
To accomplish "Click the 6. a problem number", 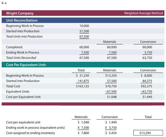I will [4, 3].
